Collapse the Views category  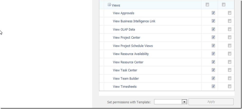[109, 5]
